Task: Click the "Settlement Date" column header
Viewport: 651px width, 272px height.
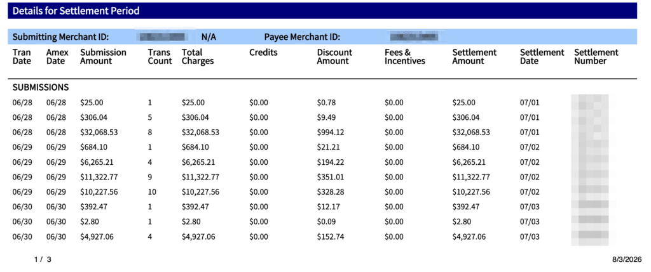Action: click(x=542, y=56)
